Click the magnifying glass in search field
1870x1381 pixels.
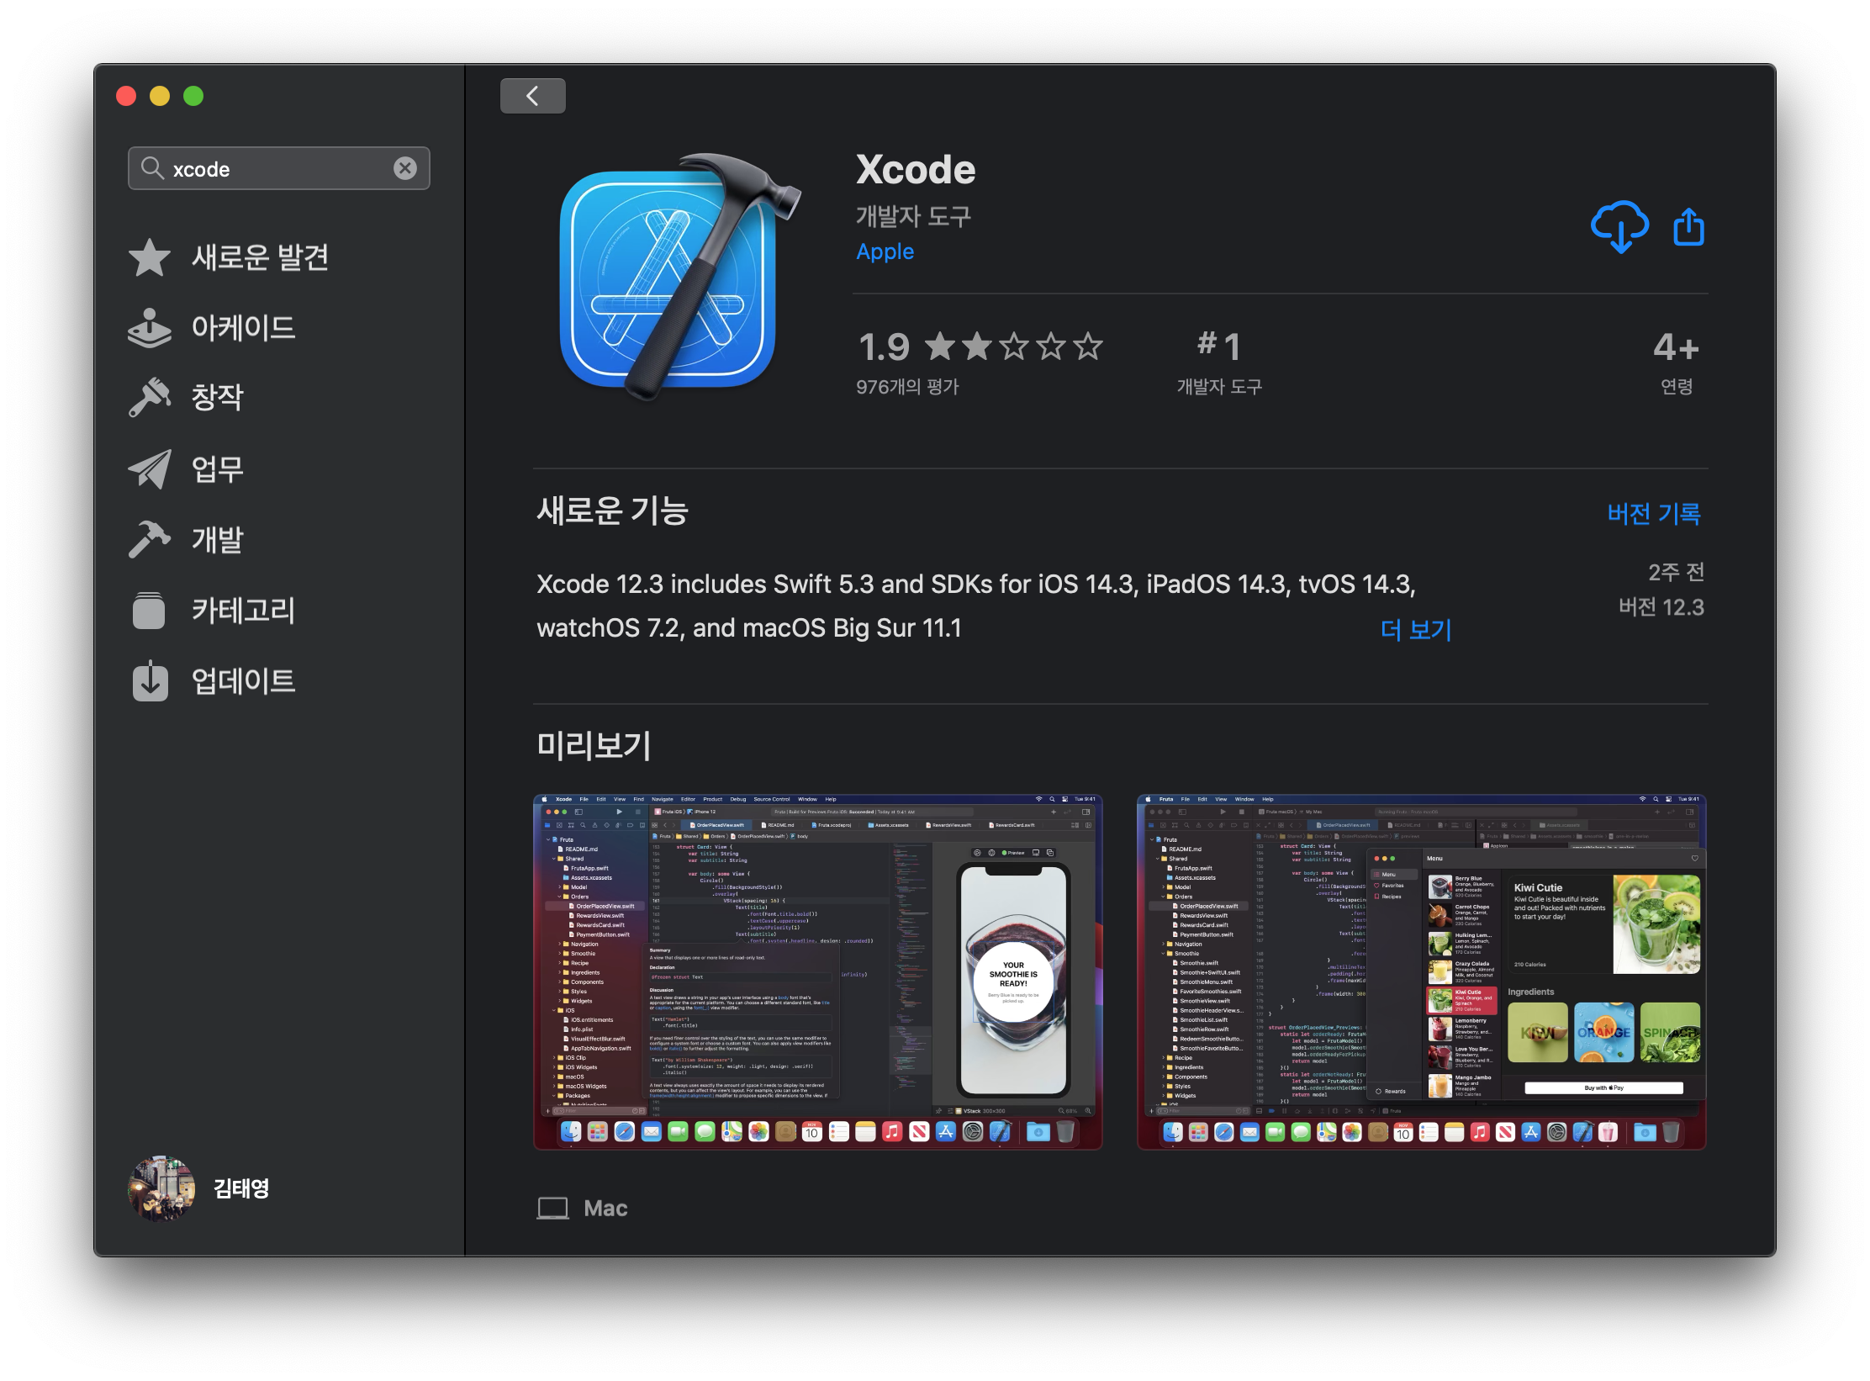[x=151, y=168]
